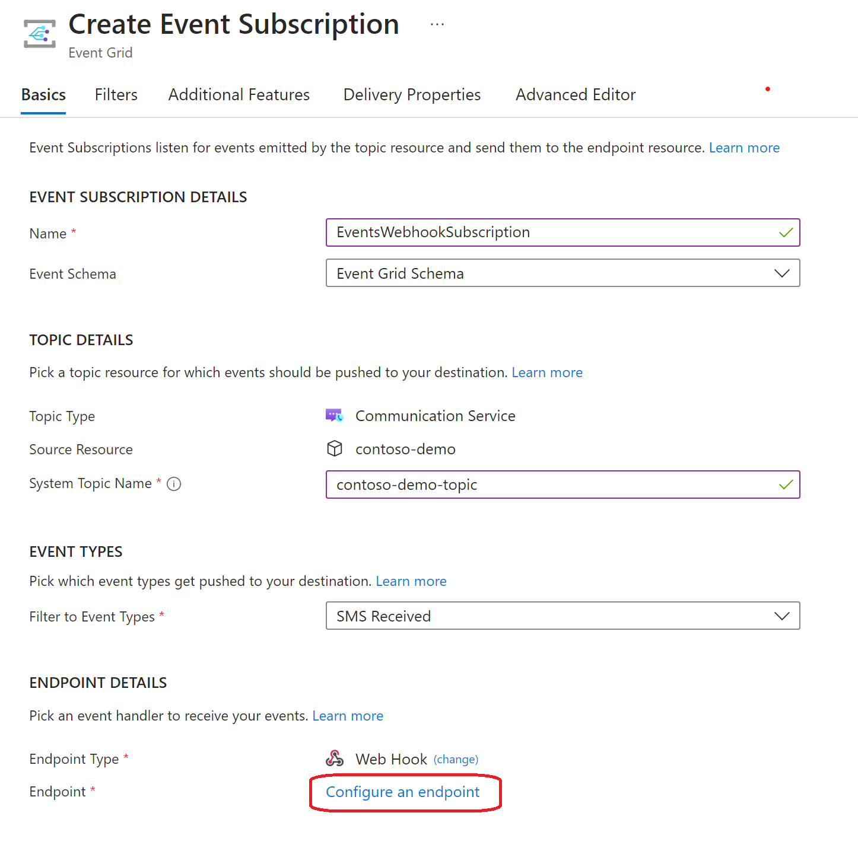This screenshot has width=858, height=867.
Task: Click the Communication Service topic type icon
Action: [335, 416]
